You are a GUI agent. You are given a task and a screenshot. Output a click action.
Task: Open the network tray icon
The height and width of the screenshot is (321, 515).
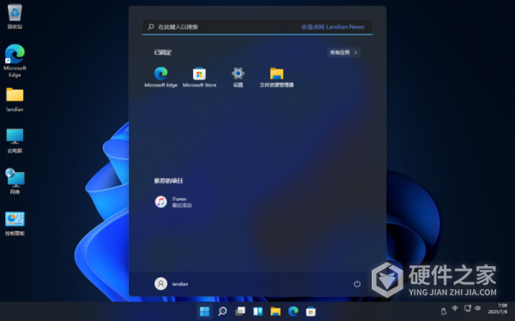[x=467, y=308]
